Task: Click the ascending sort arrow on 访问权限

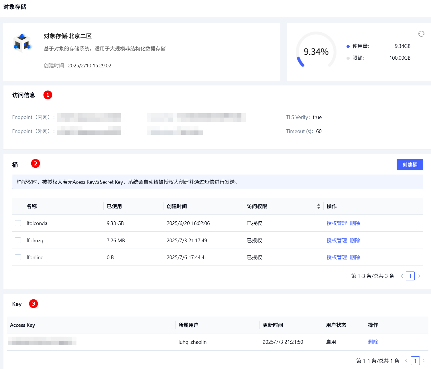Action: (x=318, y=204)
